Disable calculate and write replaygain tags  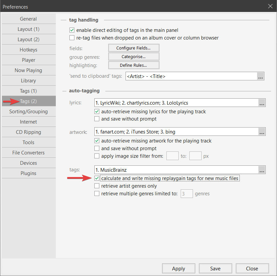coord(97,178)
